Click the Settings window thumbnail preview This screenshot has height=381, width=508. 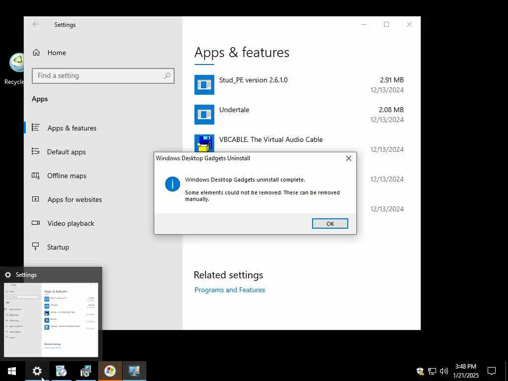pos(51,320)
